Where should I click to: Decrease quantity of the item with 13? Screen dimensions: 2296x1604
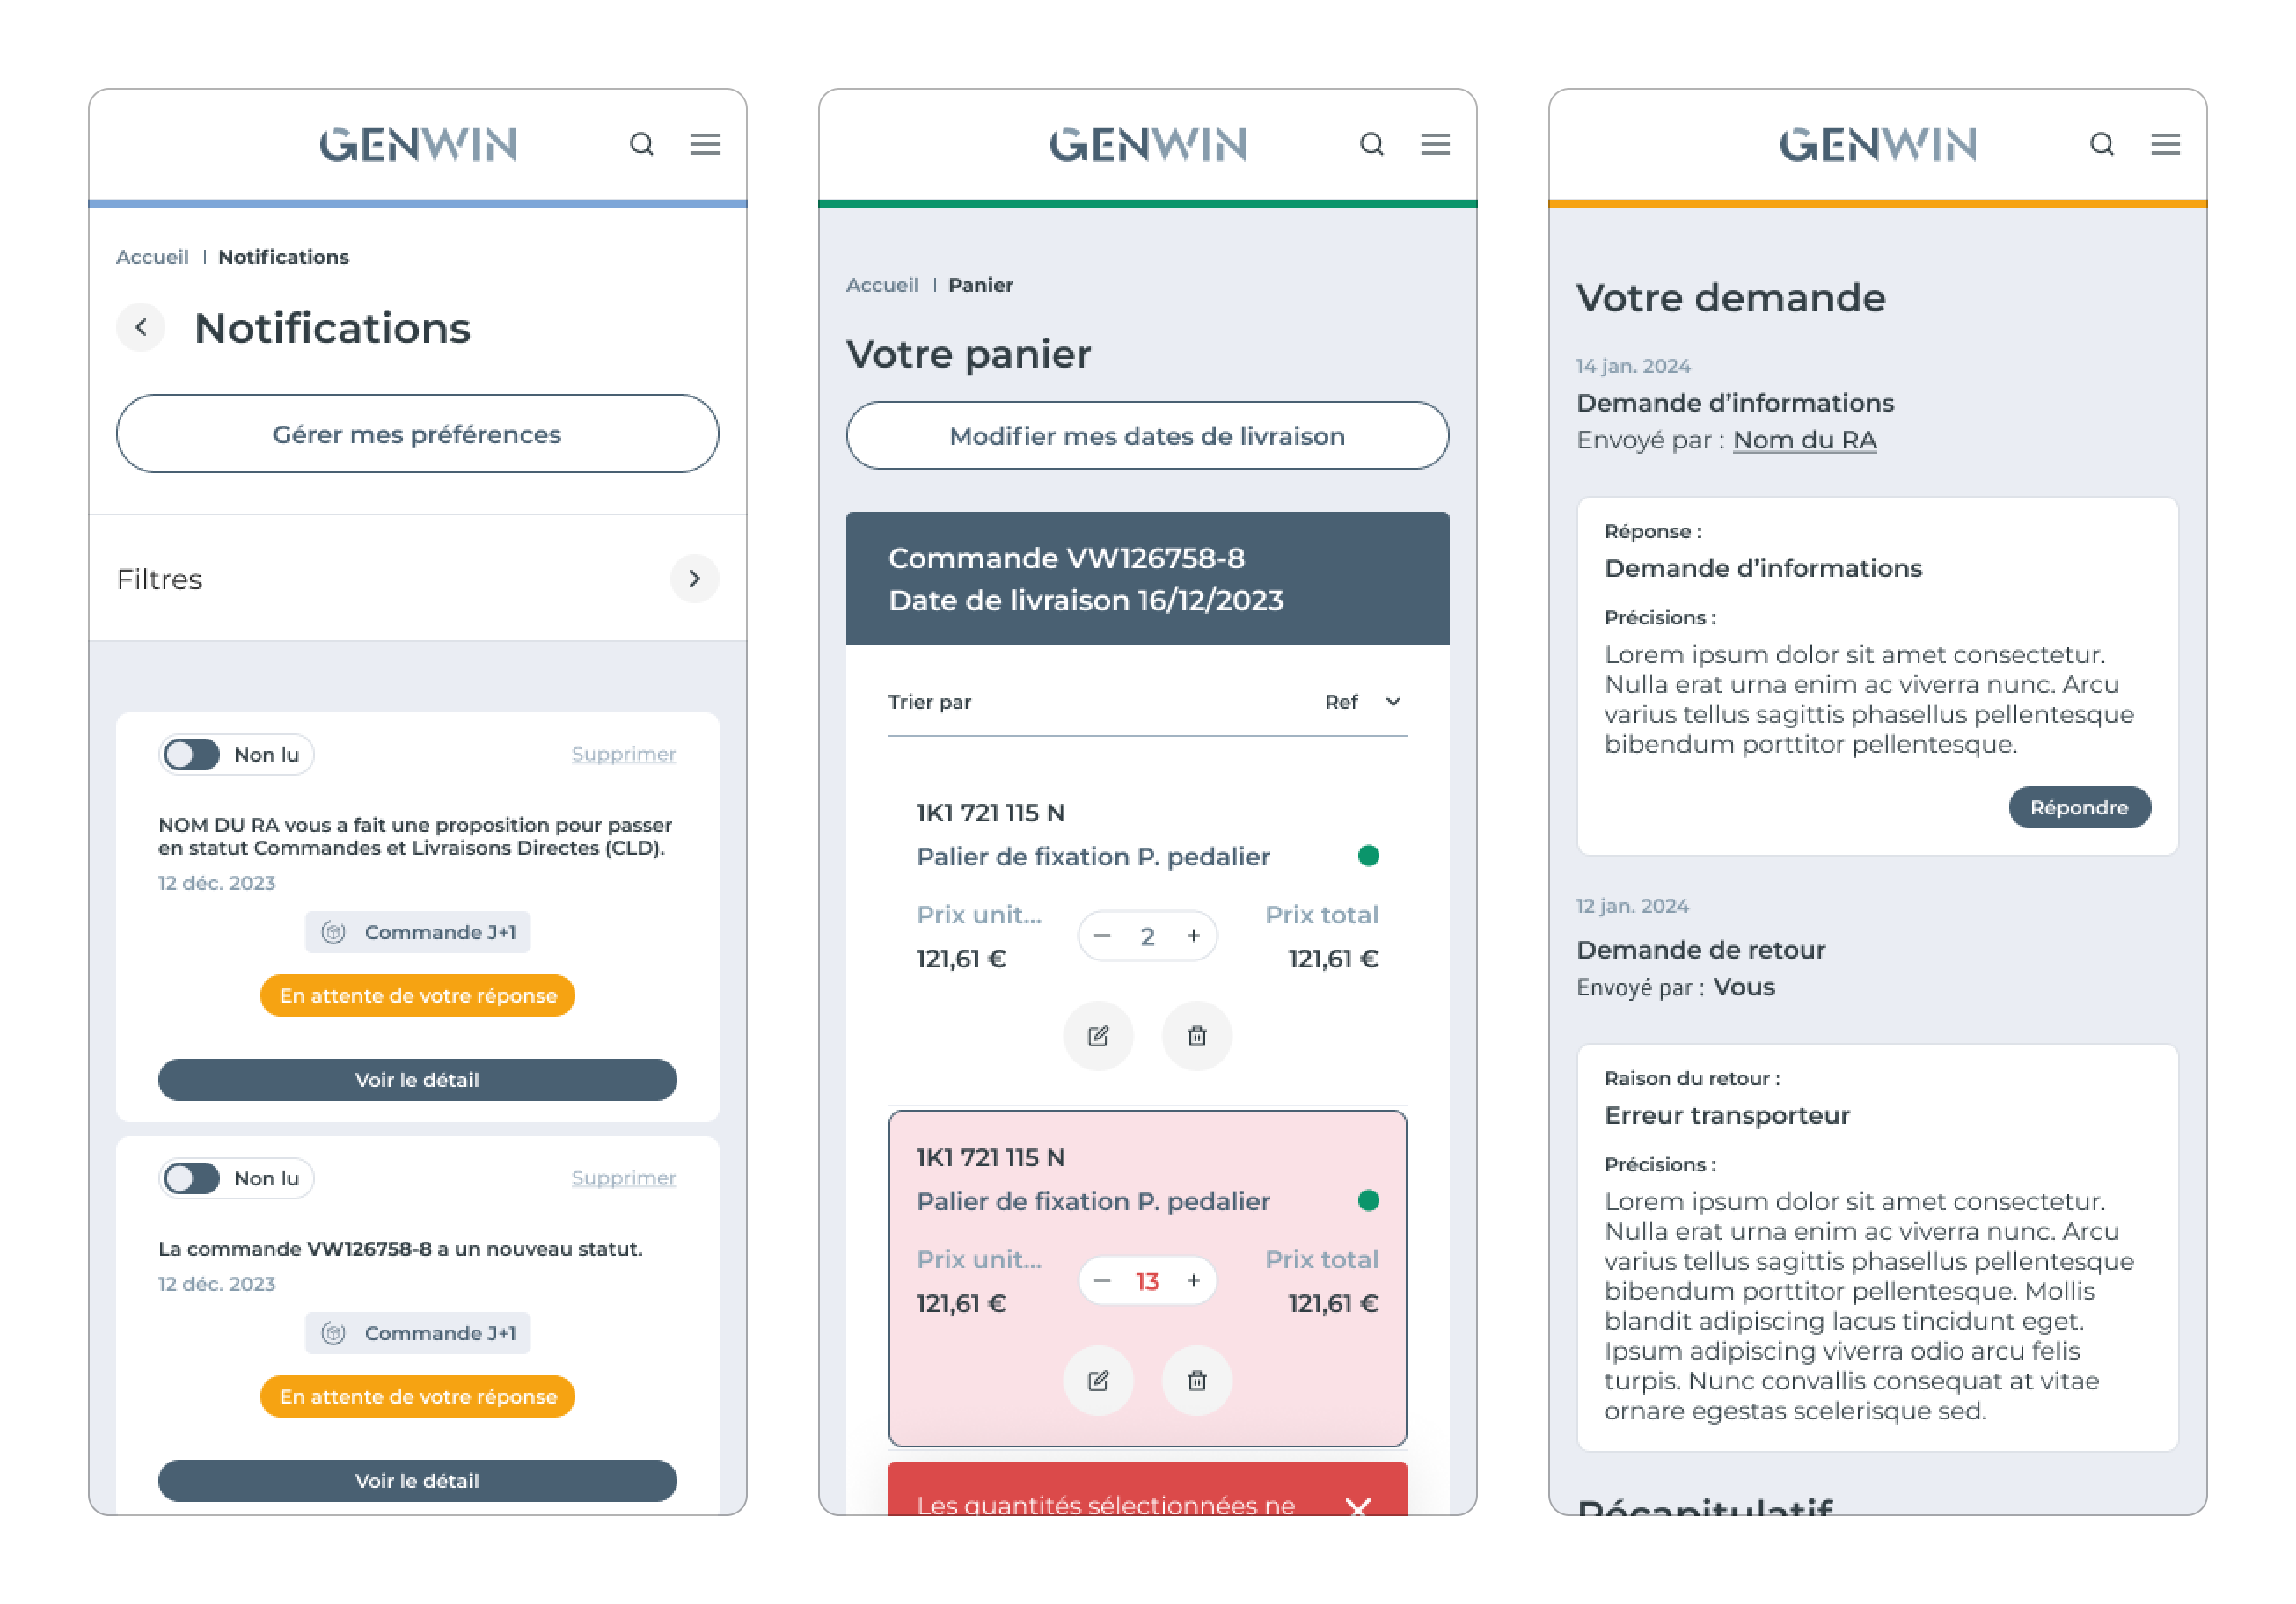[1102, 1280]
